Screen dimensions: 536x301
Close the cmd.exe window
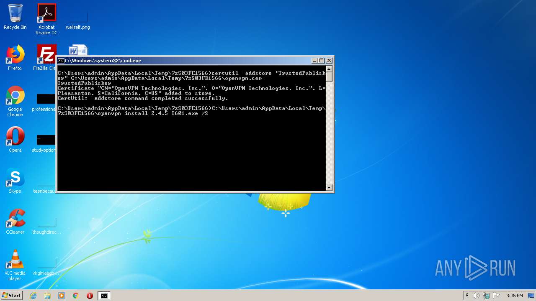pyautogui.click(x=329, y=61)
